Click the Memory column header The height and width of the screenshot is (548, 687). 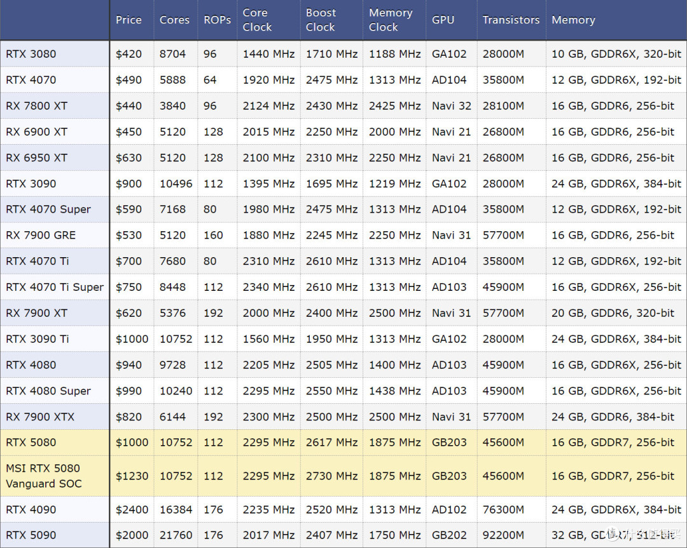[x=573, y=20]
